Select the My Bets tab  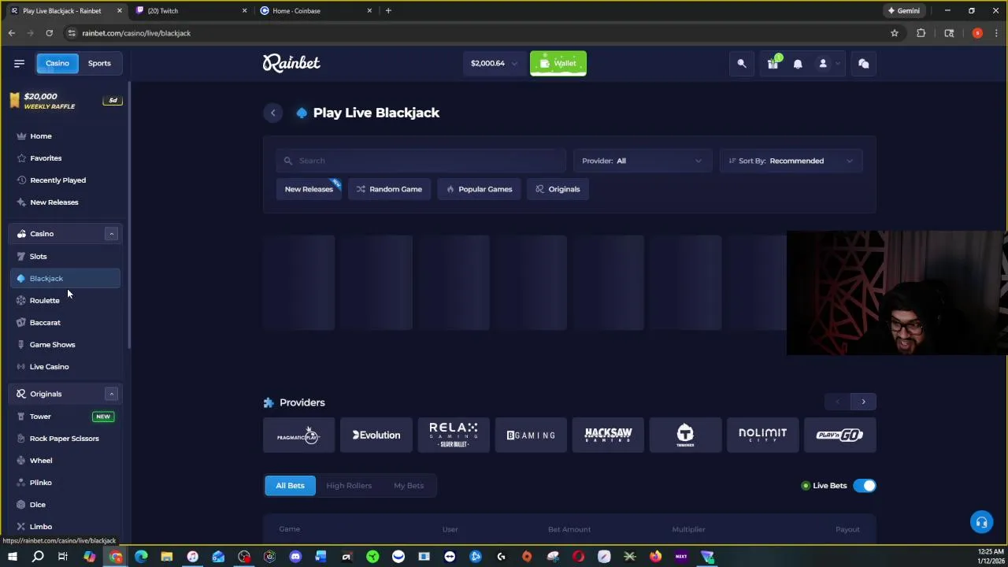coord(409,486)
